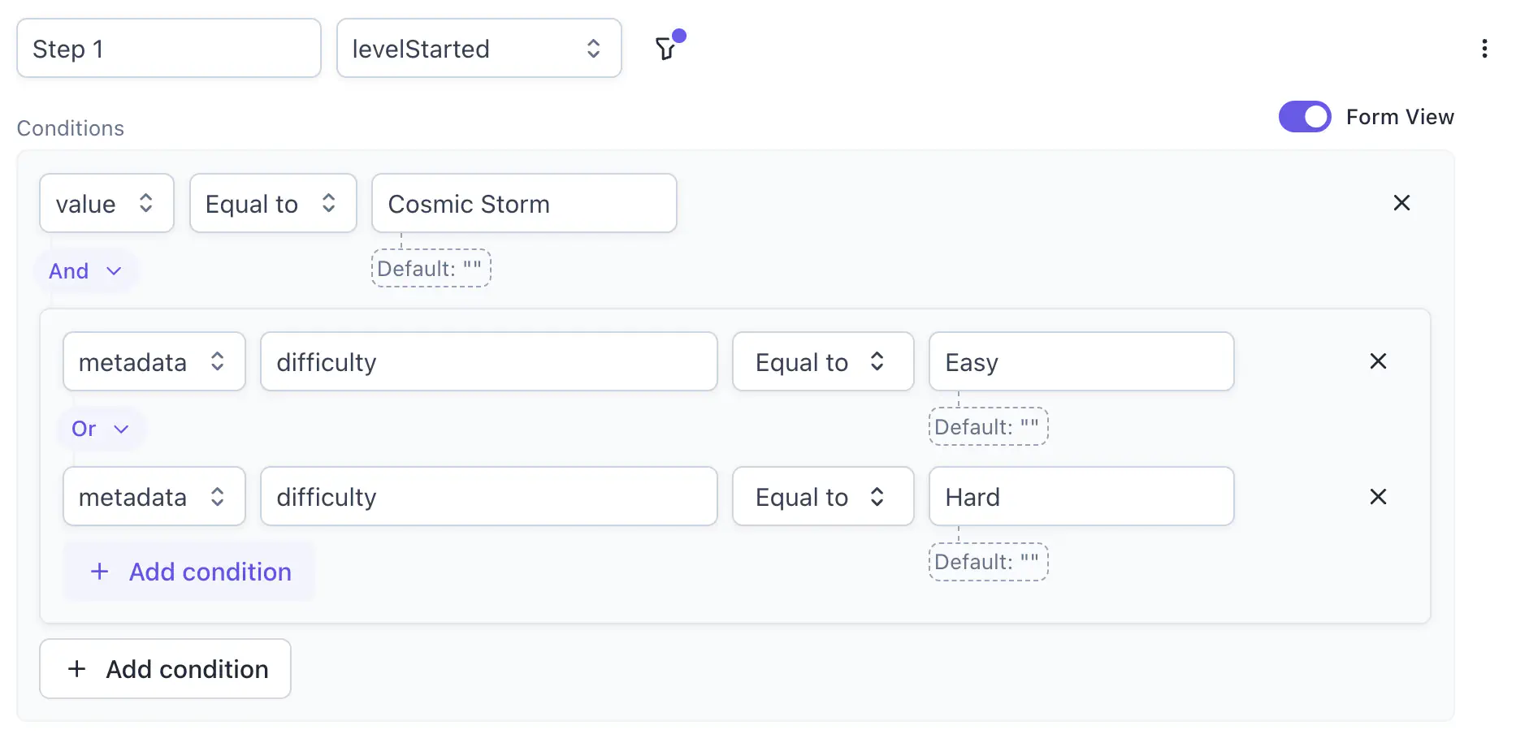The image size is (1516, 747).
Task: Remove the Hard difficulty condition via its X
Action: (x=1378, y=496)
